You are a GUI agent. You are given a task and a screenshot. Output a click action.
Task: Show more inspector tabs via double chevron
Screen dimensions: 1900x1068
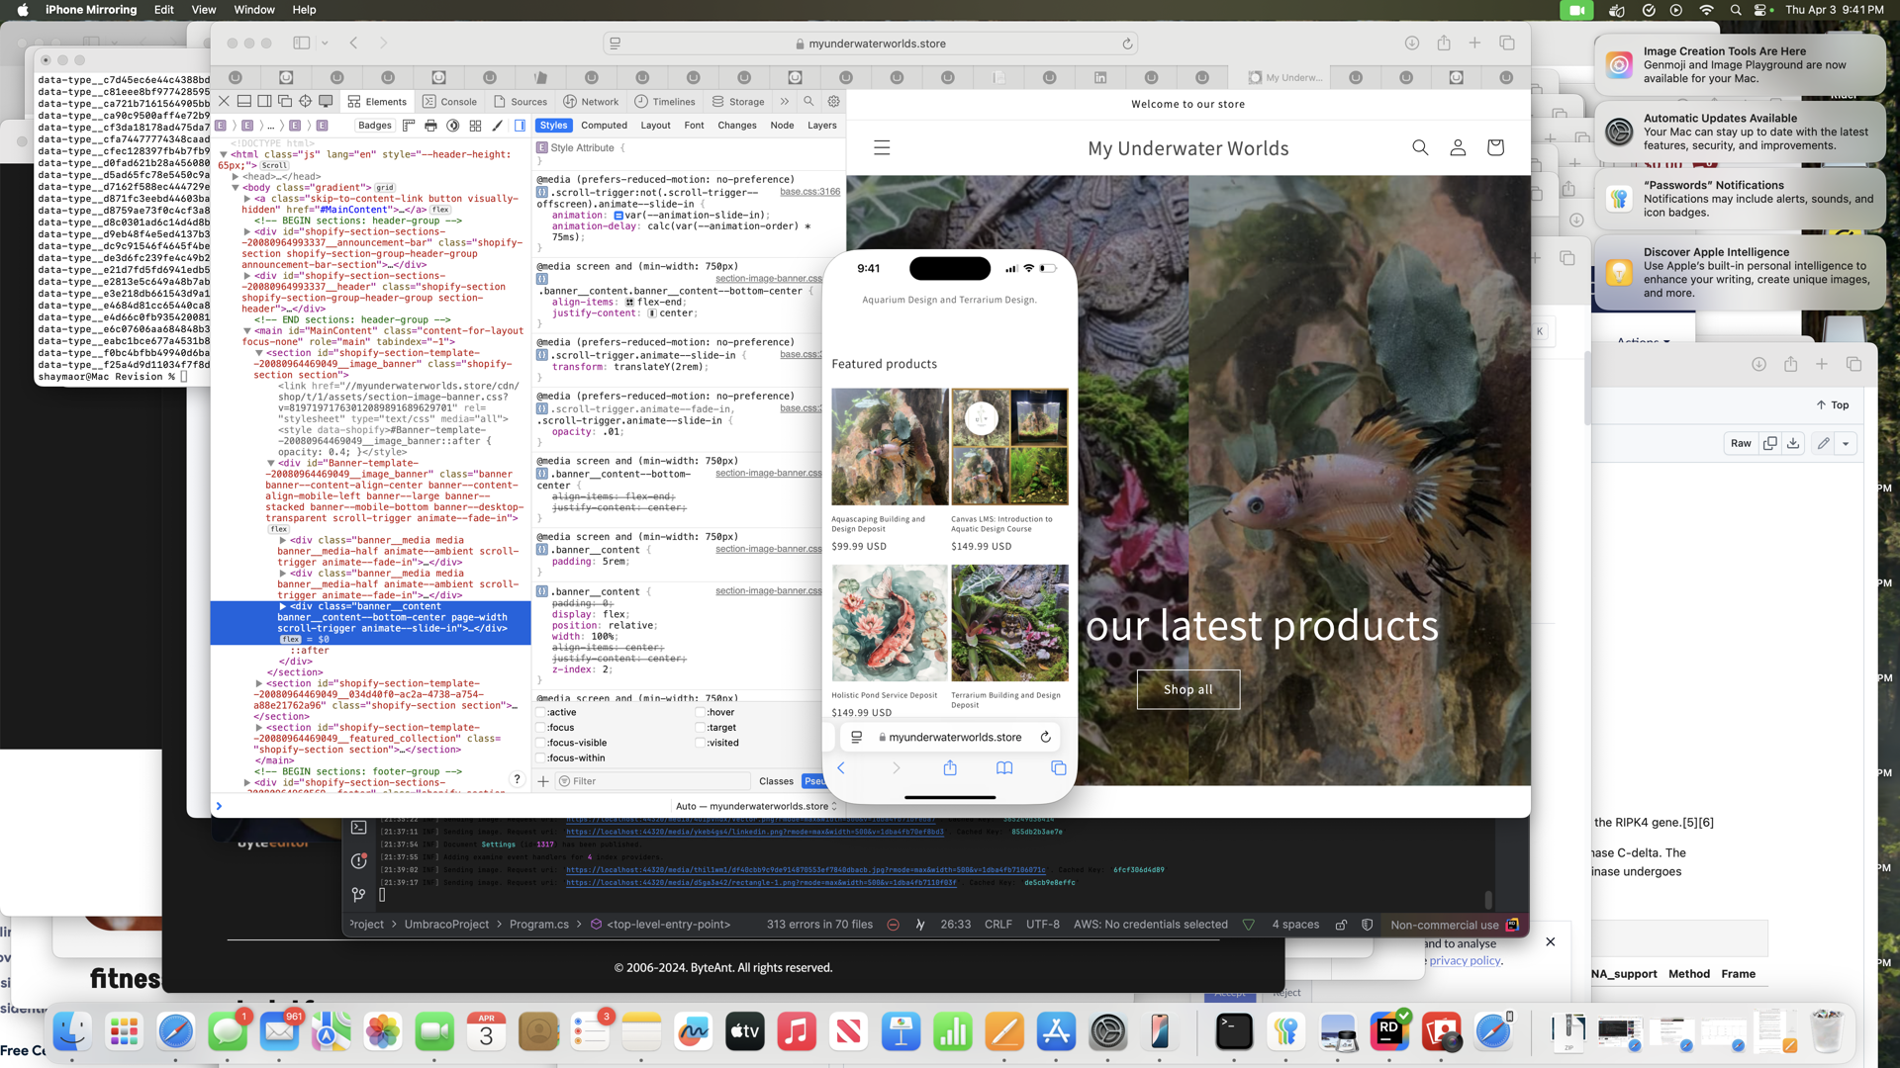pyautogui.click(x=785, y=101)
